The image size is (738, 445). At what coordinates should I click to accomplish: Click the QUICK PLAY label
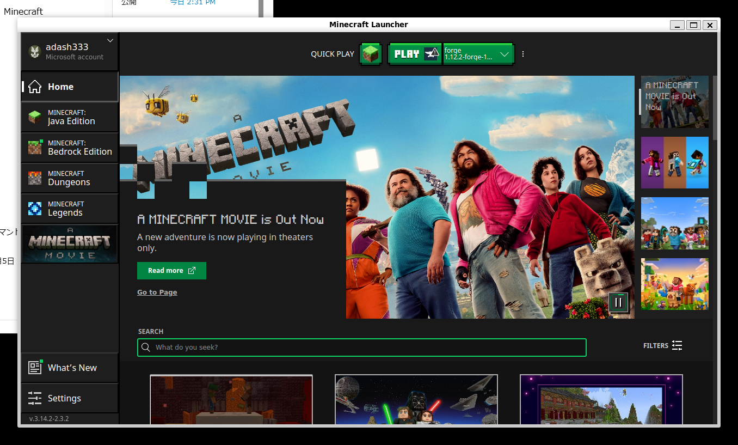(333, 54)
